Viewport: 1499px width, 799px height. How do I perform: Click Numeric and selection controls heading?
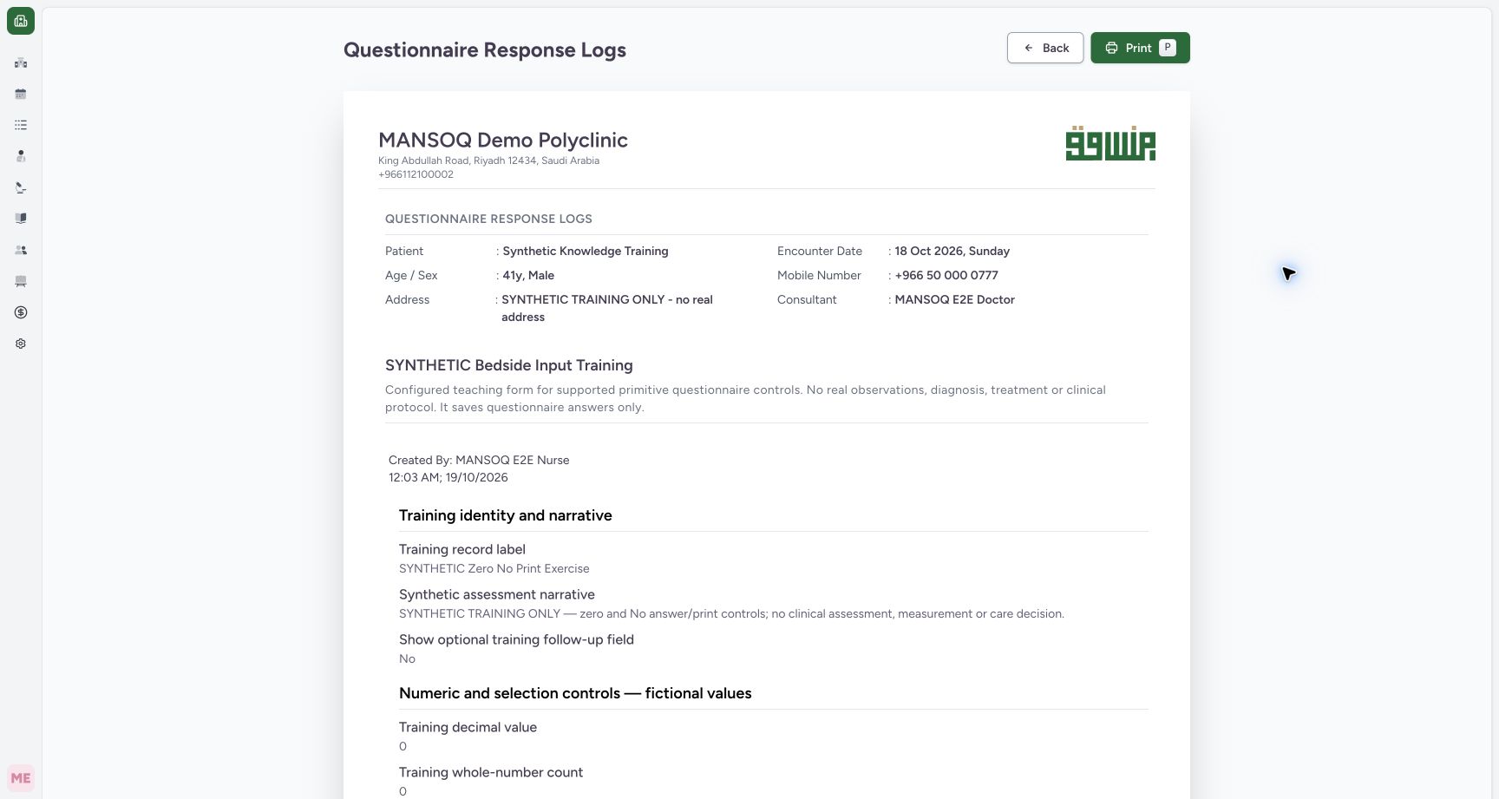coord(575,693)
